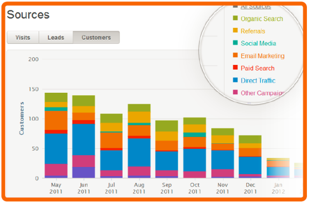
Task: Click the Jan 2012 stacked bar
Action: (278, 168)
